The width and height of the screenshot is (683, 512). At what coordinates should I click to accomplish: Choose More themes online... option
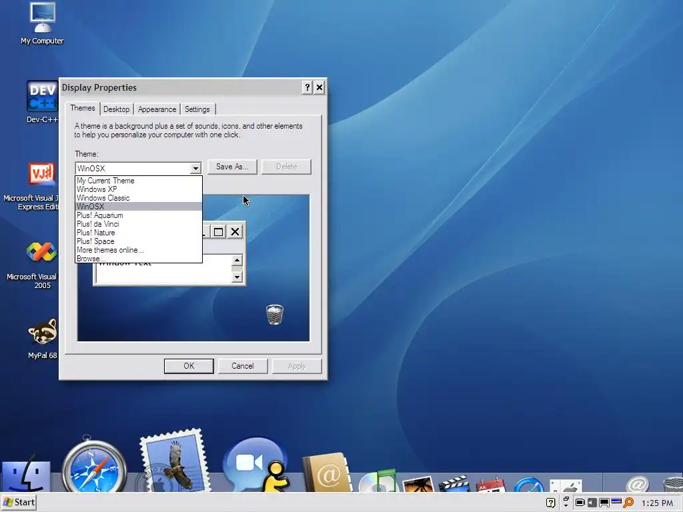tap(139, 250)
